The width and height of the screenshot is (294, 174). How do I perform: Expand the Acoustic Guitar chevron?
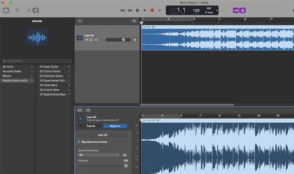point(32,71)
